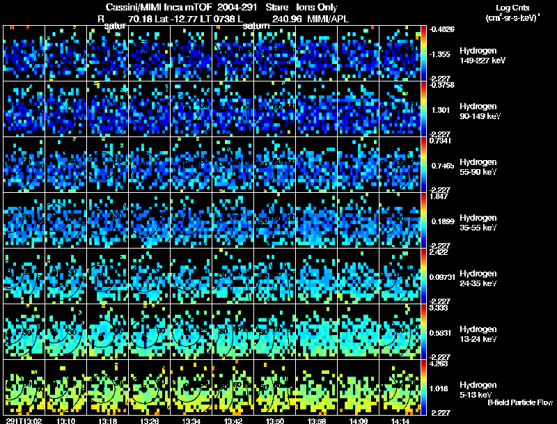
Task: Click the '291T13:02' time label
Action: 24,421
